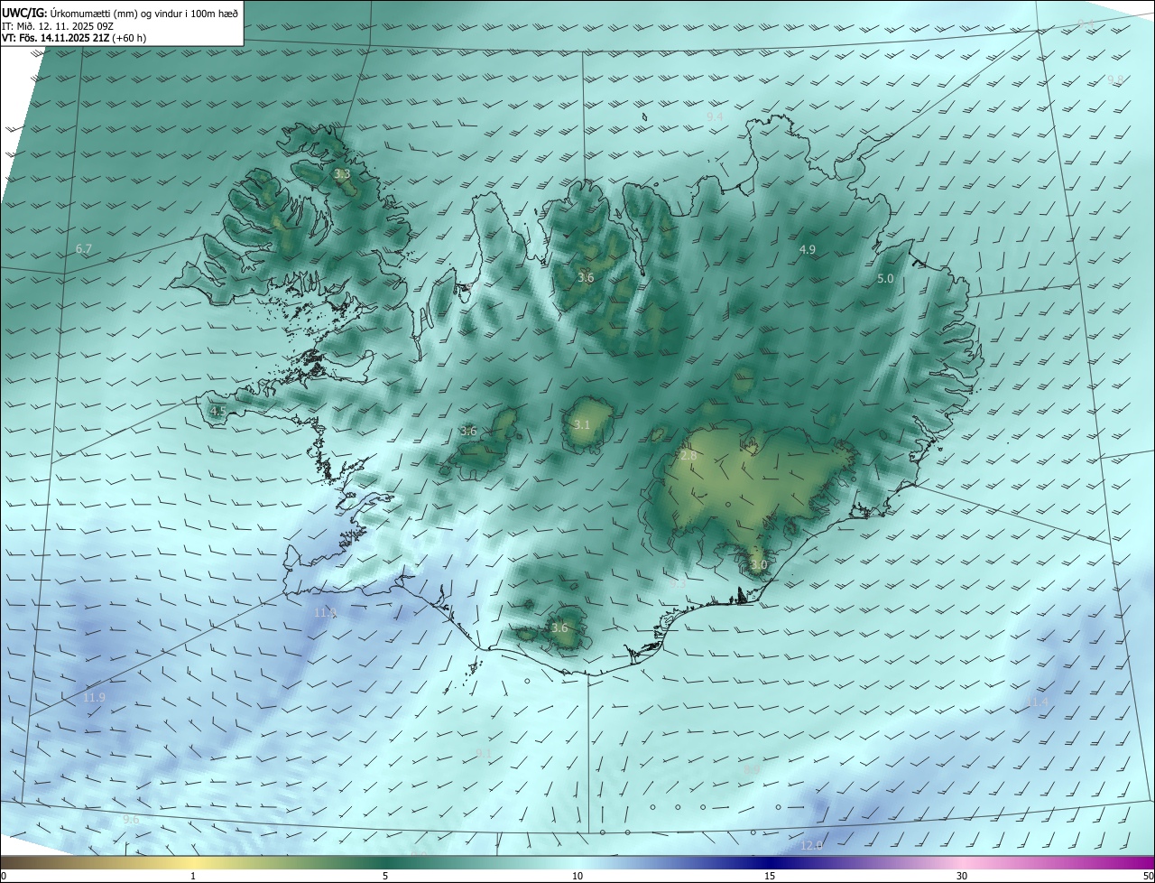Select the colorbar tick label 10
Image resolution: width=1155 pixels, height=883 pixels.
[577, 877]
